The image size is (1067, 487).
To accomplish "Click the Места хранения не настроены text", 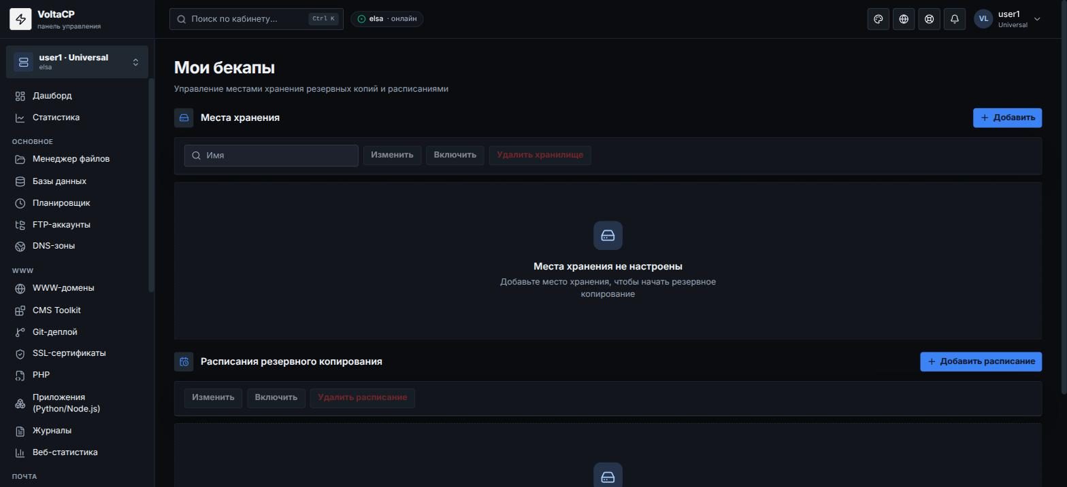I will click(x=608, y=267).
